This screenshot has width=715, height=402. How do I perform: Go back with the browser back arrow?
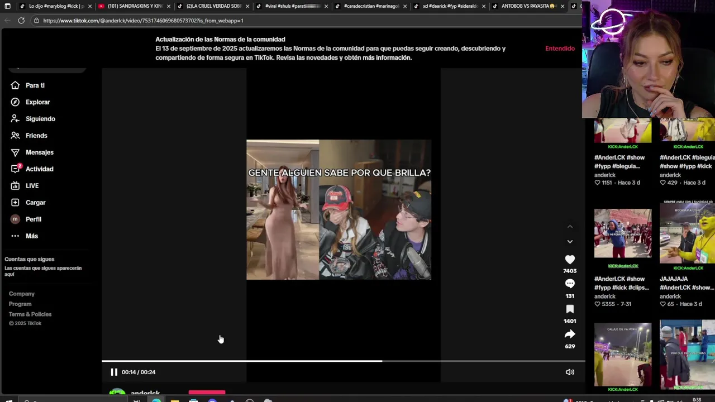pyautogui.click(x=7, y=21)
